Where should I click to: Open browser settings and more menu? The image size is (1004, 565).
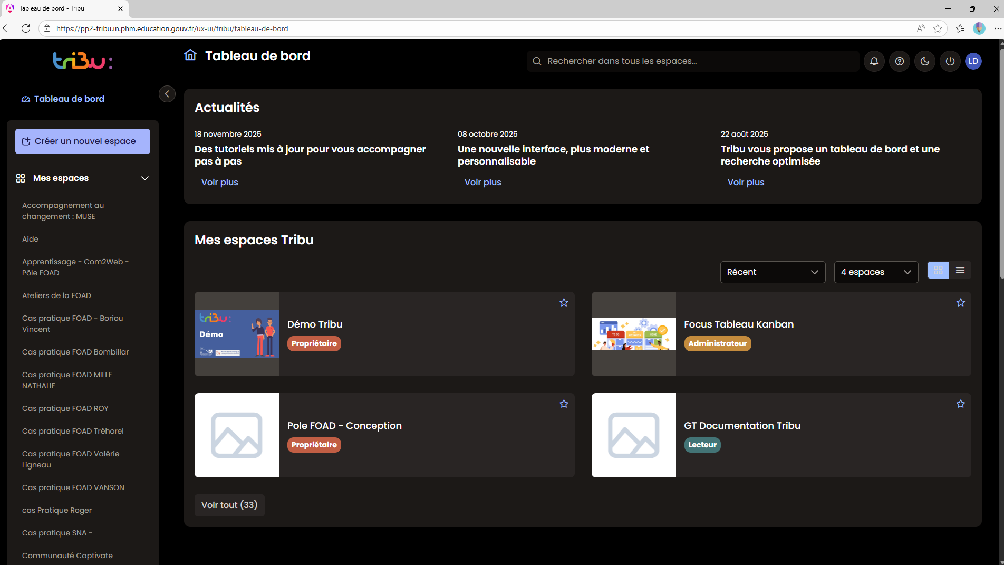pyautogui.click(x=997, y=28)
